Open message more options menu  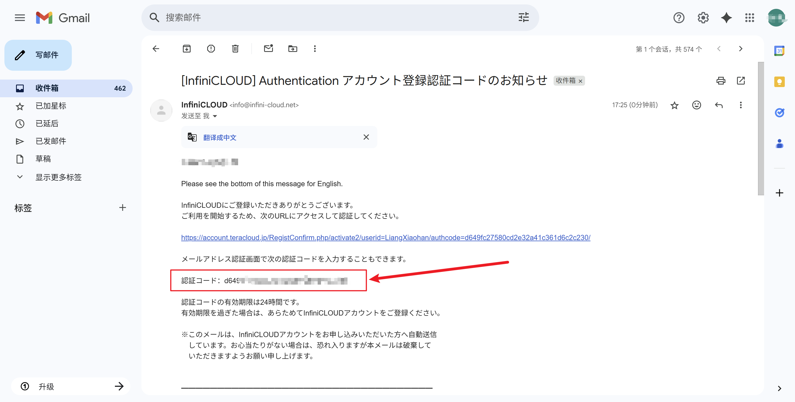(741, 105)
